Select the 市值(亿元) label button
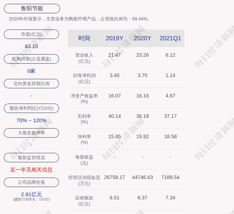The height and width of the screenshot is (214, 234). [x=31, y=34]
